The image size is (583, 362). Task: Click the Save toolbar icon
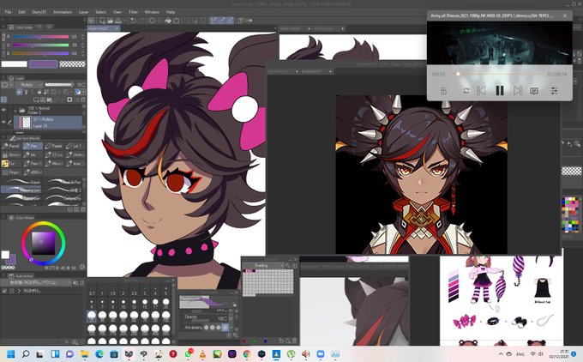pos(117,21)
